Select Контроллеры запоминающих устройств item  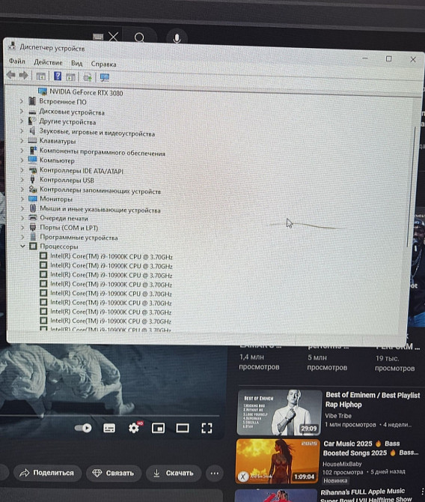tap(100, 190)
